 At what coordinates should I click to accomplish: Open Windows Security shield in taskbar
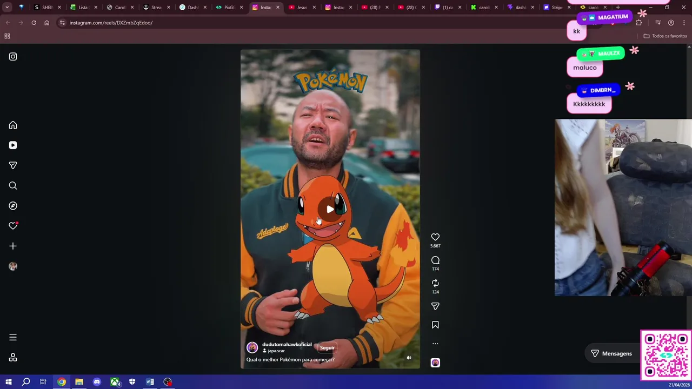pos(132,382)
